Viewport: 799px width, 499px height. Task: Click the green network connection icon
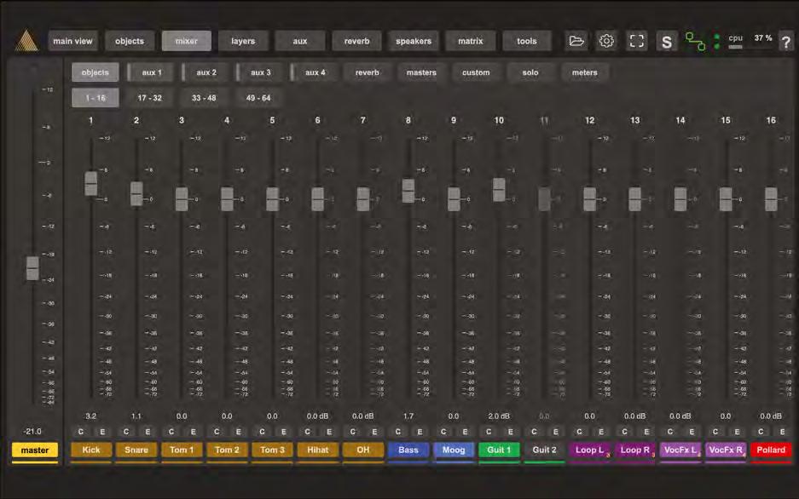[x=695, y=41]
